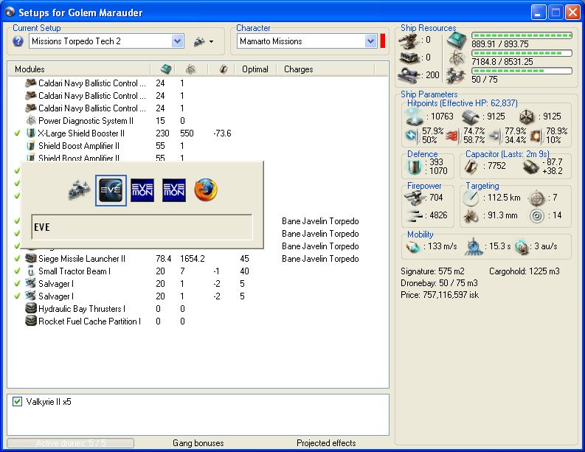Click the powergrid icon in Ship Resources
Viewport: 585px width, 452px height.
[457, 58]
